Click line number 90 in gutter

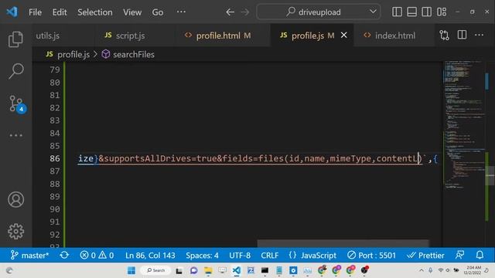(55, 209)
